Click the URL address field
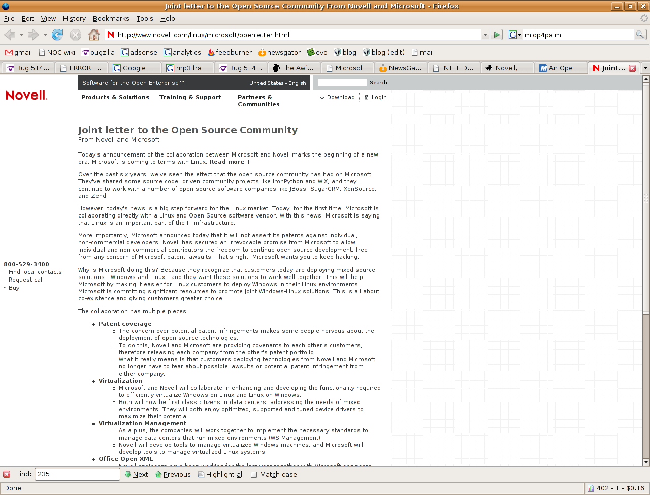650x495 pixels. pos(293,35)
